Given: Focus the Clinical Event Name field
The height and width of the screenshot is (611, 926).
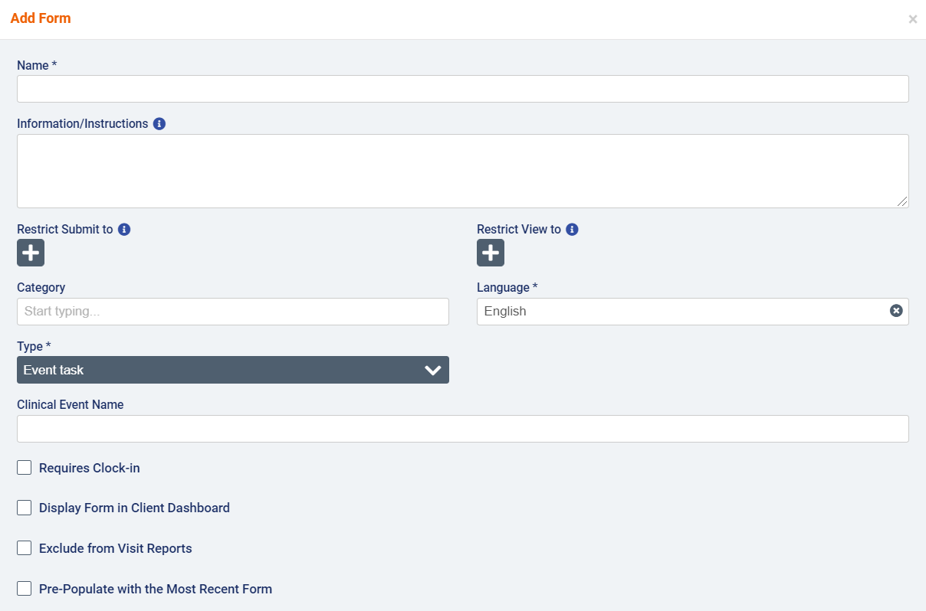Looking at the screenshot, I should (463, 429).
